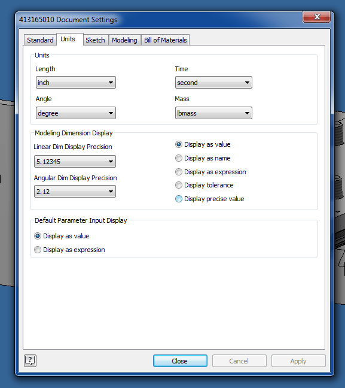
Task: Open the context help icon button
Action: click(x=30, y=360)
